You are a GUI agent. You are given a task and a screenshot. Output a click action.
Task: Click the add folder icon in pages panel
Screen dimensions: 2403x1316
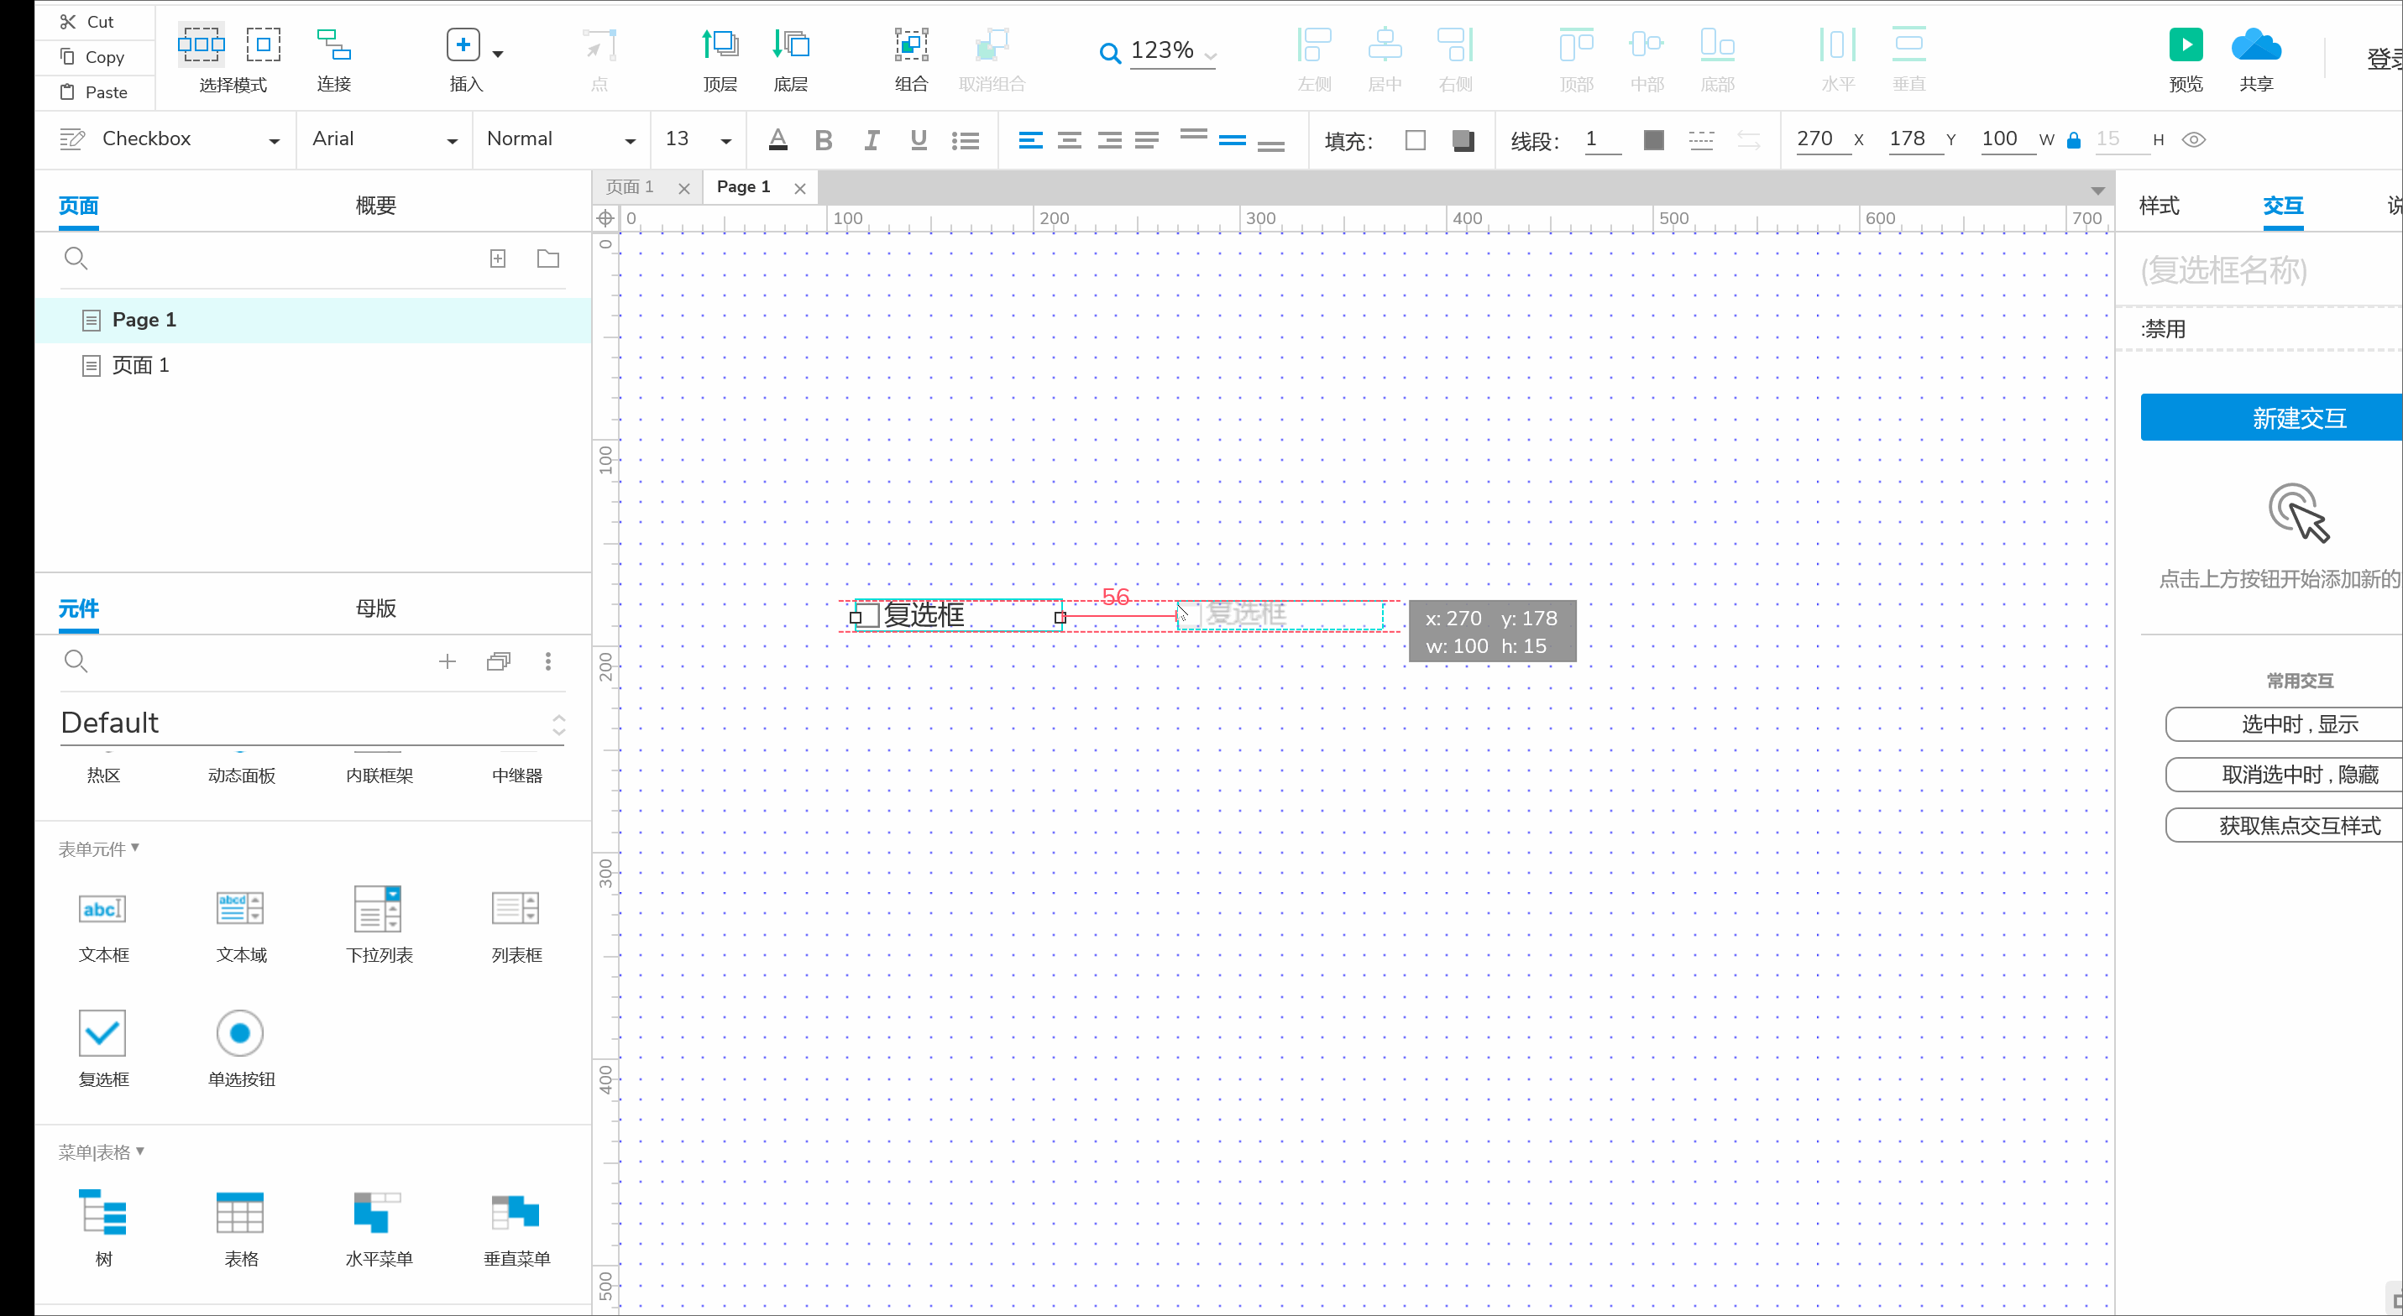548,258
